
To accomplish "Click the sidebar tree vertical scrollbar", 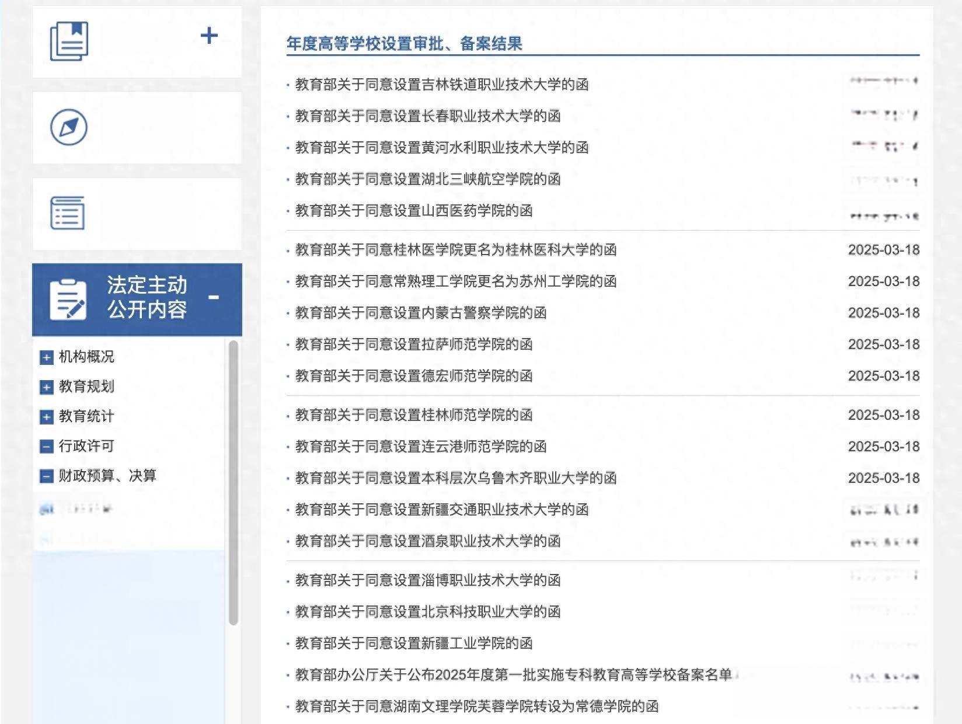I will pos(233,483).
